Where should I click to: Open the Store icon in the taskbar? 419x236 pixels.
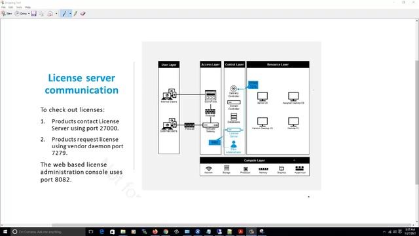pos(112,231)
